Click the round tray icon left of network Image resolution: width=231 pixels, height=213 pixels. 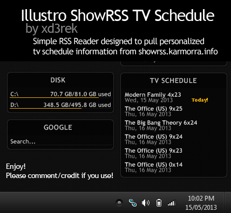(x=119, y=203)
